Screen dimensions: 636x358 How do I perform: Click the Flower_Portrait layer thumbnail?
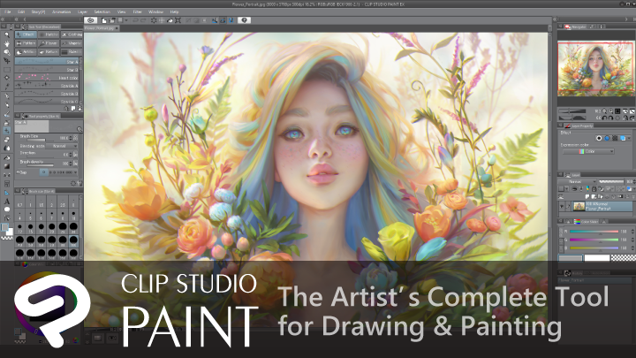(579, 206)
